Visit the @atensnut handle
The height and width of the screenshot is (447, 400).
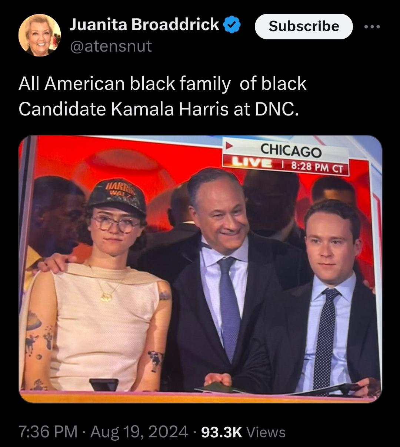tap(111, 46)
